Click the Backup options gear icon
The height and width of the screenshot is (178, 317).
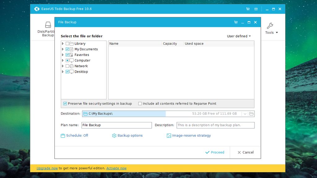(x=114, y=135)
